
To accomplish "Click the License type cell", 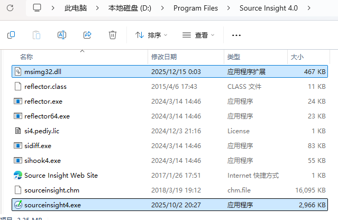I will (x=239, y=131).
